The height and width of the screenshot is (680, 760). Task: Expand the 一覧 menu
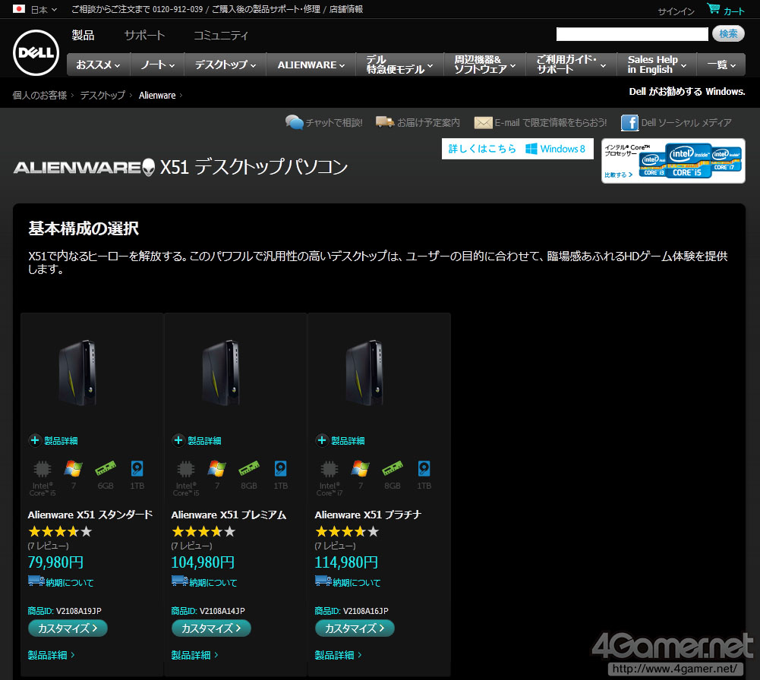click(x=721, y=65)
